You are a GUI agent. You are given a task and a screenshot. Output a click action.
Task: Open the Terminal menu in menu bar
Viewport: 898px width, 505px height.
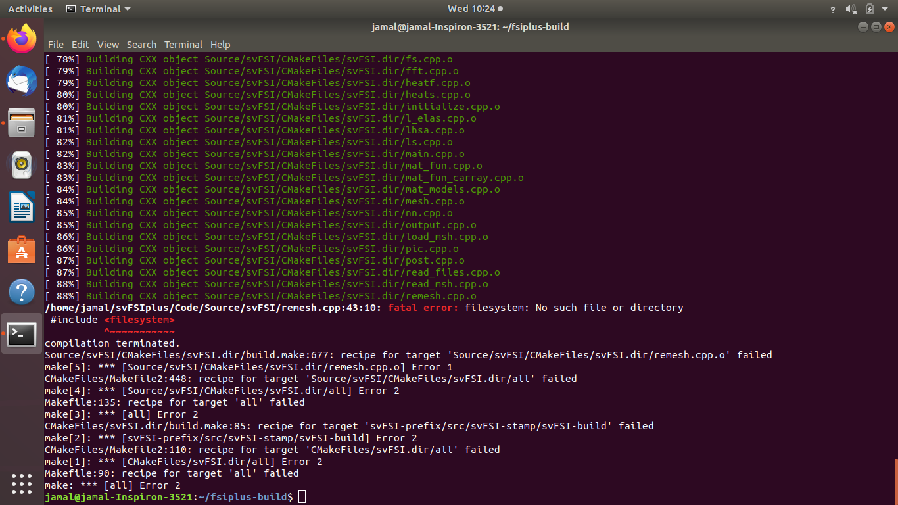[183, 45]
